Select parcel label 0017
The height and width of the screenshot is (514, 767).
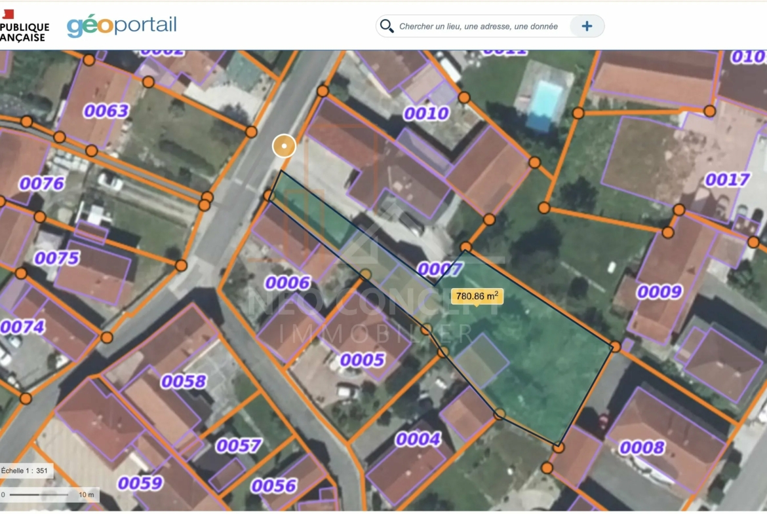point(728,180)
